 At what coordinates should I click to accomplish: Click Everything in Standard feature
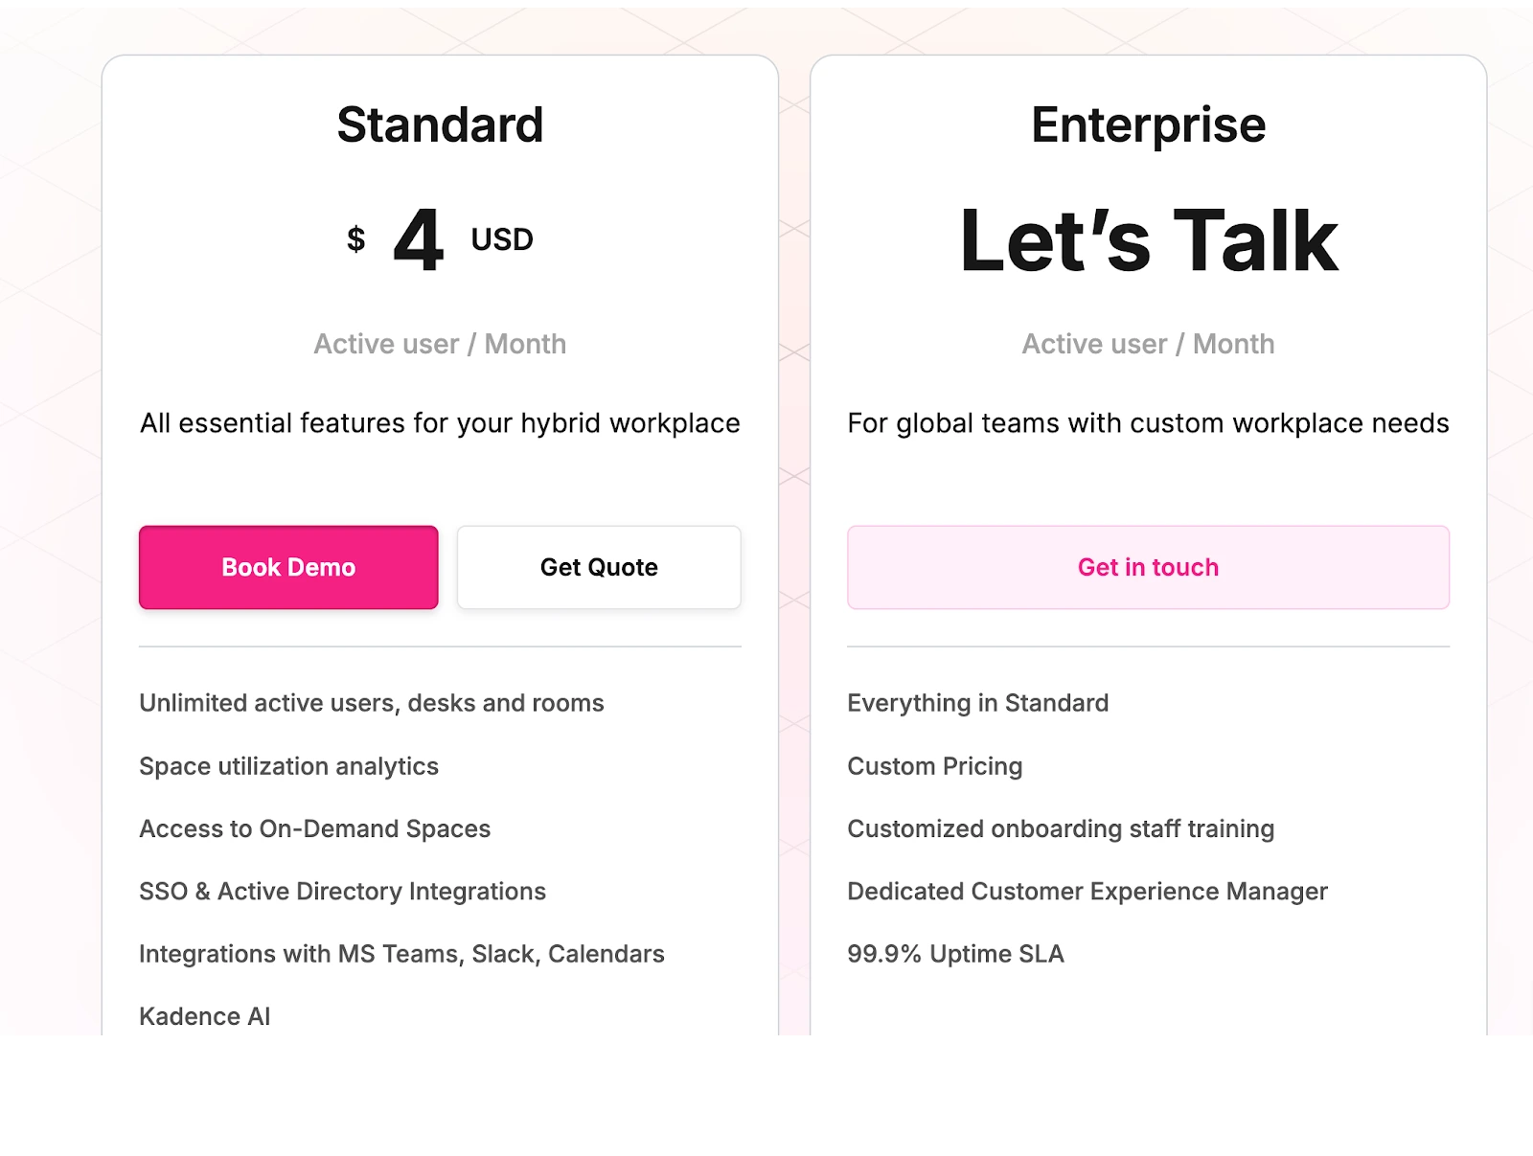(977, 702)
